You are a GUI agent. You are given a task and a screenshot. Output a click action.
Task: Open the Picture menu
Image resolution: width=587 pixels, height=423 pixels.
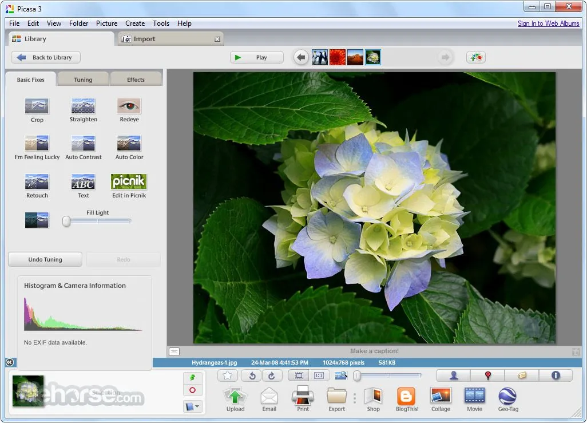click(106, 23)
